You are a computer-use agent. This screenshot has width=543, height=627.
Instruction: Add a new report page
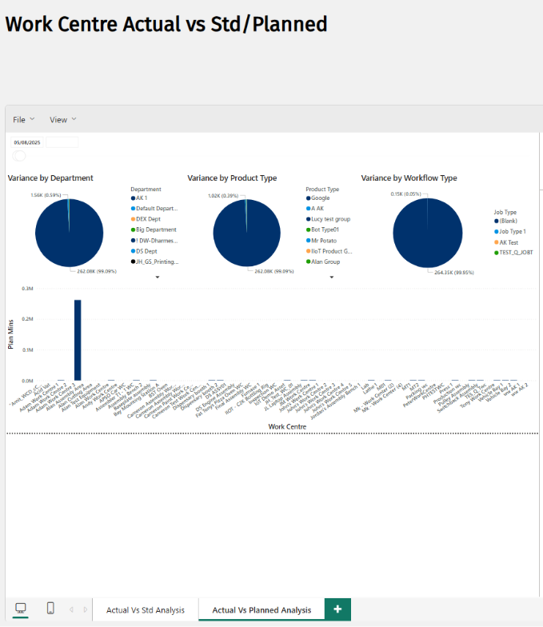click(337, 609)
